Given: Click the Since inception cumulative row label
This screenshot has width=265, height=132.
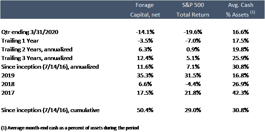Looking at the screenshot, I should (x=50, y=110).
